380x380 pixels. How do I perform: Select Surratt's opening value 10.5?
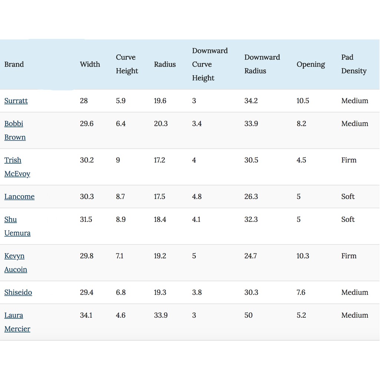pyautogui.click(x=303, y=101)
